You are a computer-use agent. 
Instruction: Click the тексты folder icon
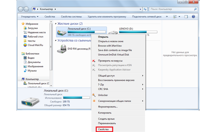(25, 41)
